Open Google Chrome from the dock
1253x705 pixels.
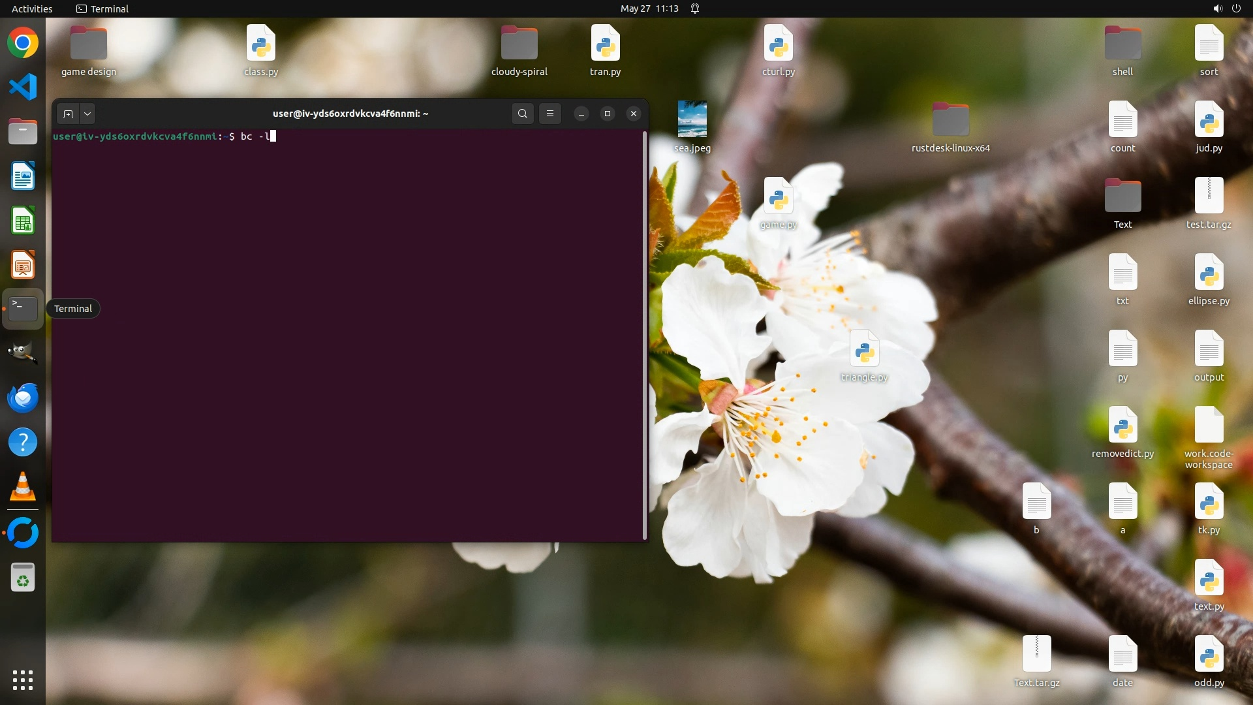[23, 43]
